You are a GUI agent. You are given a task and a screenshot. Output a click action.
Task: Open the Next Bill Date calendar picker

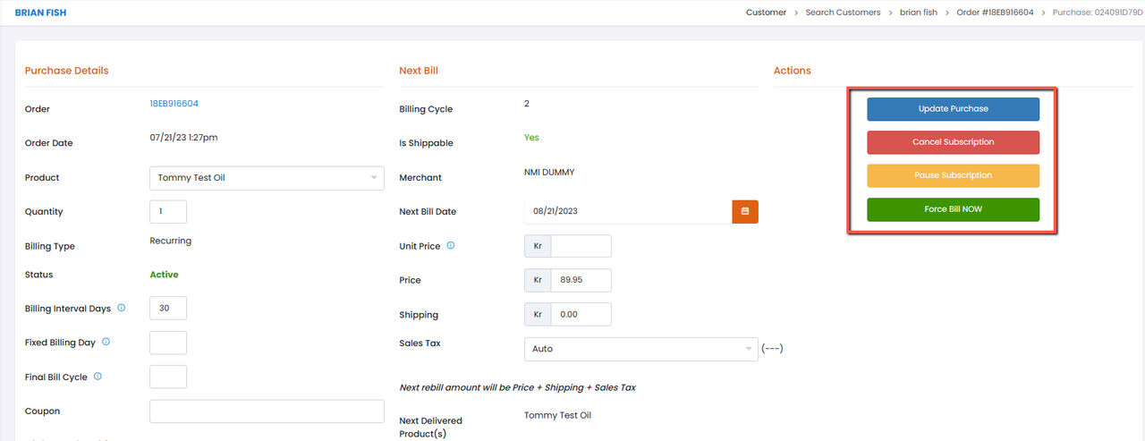pos(745,212)
